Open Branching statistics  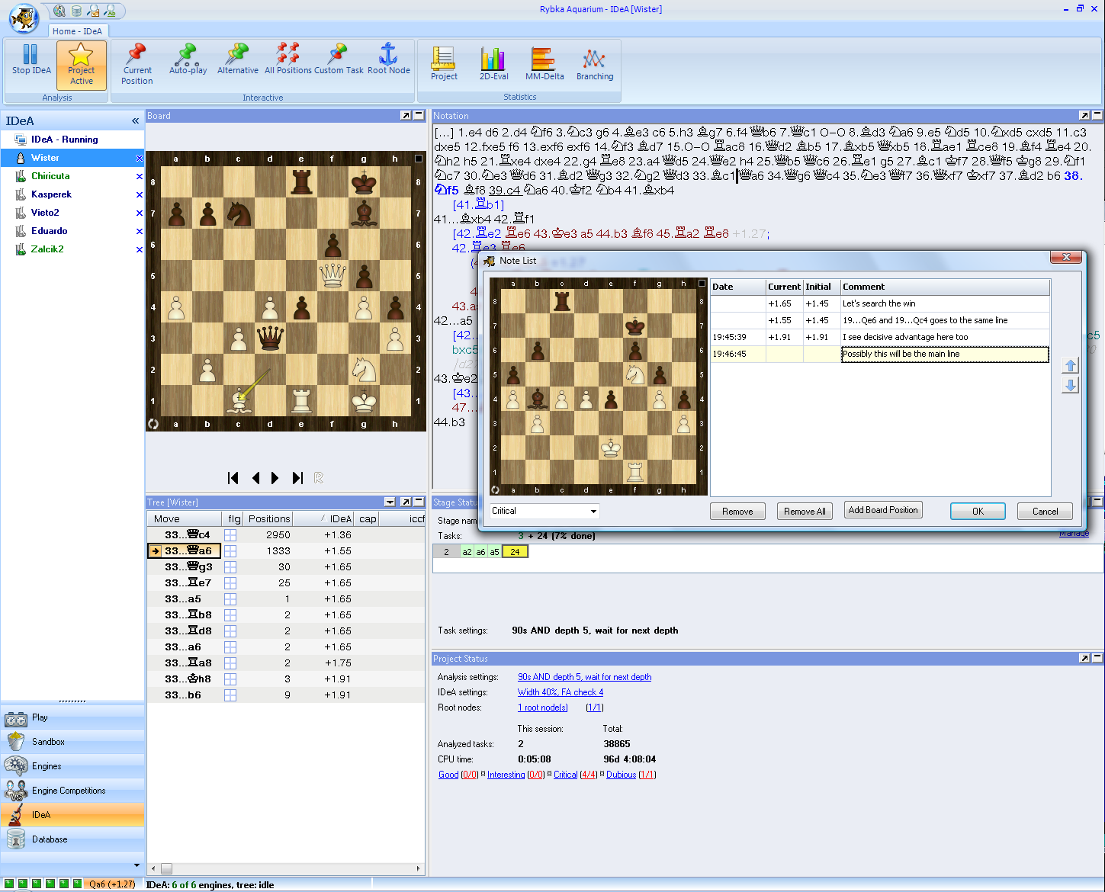click(595, 63)
